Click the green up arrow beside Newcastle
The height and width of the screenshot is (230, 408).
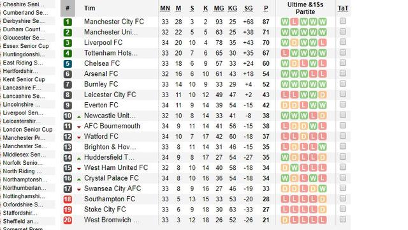tap(79, 117)
